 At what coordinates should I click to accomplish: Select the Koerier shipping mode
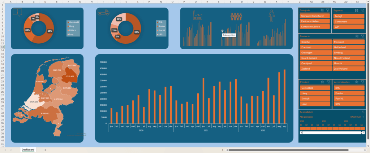click(x=348, y=93)
